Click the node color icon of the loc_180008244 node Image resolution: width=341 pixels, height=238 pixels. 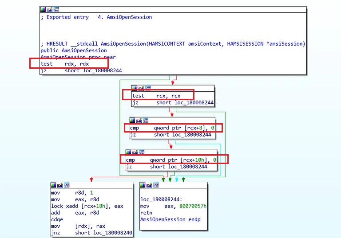click(x=143, y=185)
